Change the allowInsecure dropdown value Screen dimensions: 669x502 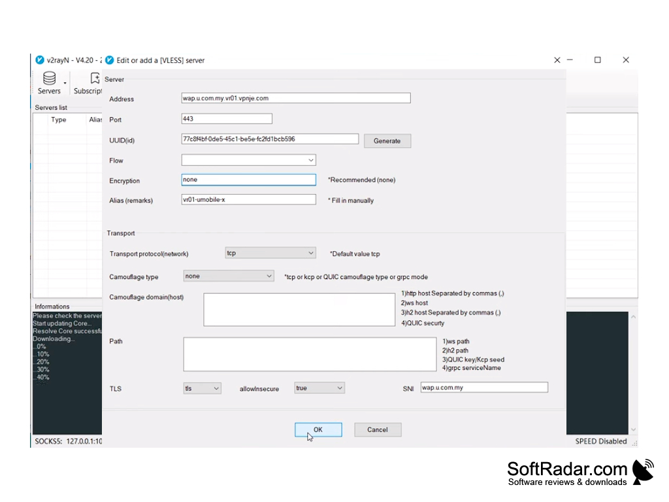(319, 388)
